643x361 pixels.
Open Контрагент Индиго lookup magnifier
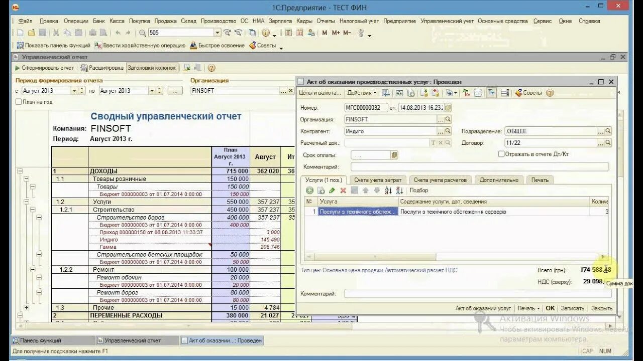(448, 131)
